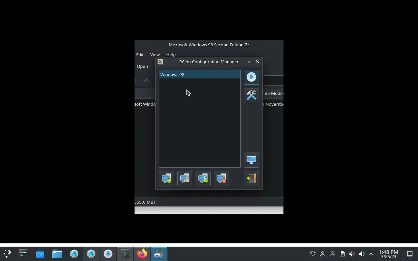Show desktop via the taskbar corner button
This screenshot has height=261, width=418.
coord(410,254)
